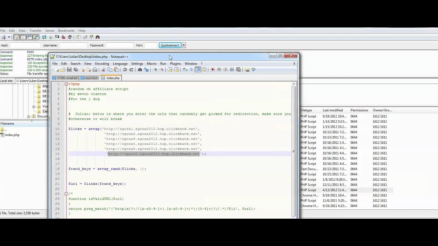Open Site Manager dropdown arrow in FileZilla
This screenshot has height=246, width=438.
[x=9, y=37]
